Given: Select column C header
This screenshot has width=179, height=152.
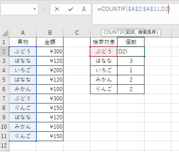Looking at the screenshot, I should pos(77,33).
